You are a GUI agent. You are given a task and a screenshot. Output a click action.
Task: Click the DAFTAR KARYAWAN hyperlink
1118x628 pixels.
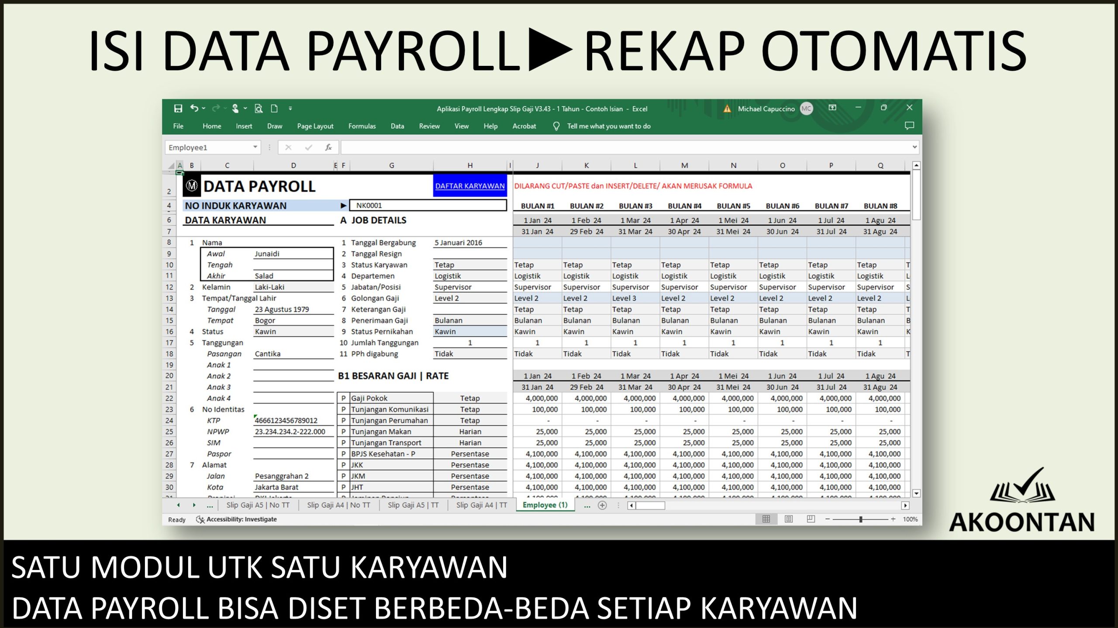(x=469, y=185)
